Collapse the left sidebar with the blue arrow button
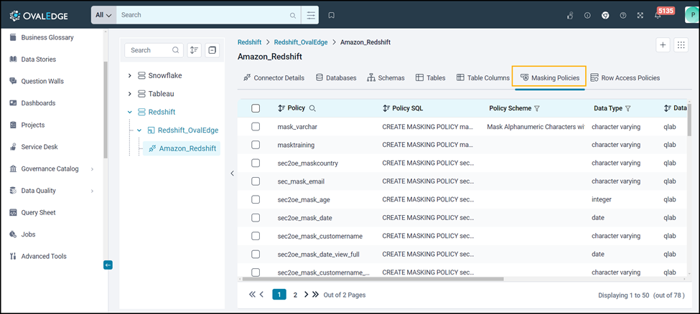 click(x=108, y=265)
